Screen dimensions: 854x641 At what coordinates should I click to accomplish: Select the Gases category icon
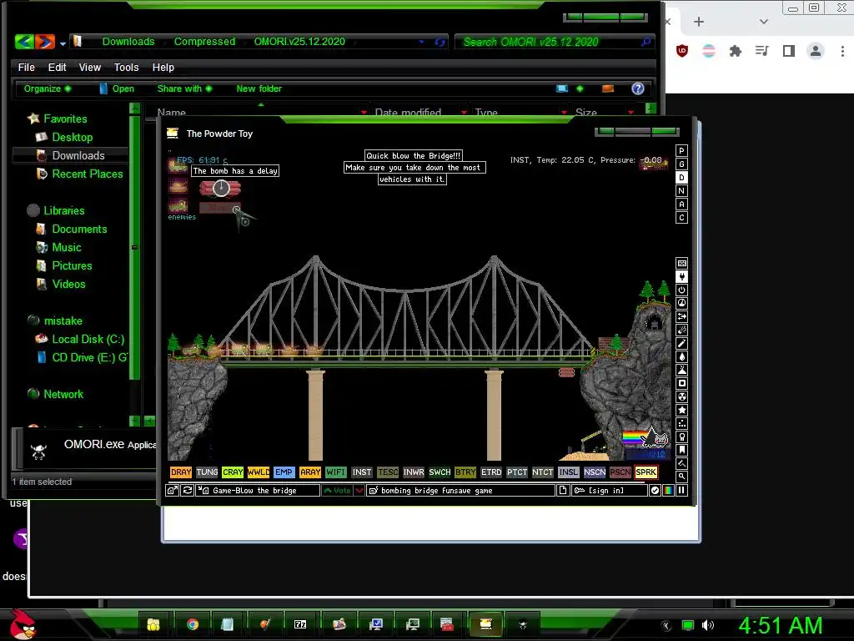pyautogui.click(x=681, y=343)
